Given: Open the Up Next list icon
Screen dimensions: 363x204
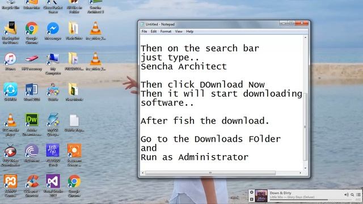Looking at the screenshot, I should coord(358,195).
